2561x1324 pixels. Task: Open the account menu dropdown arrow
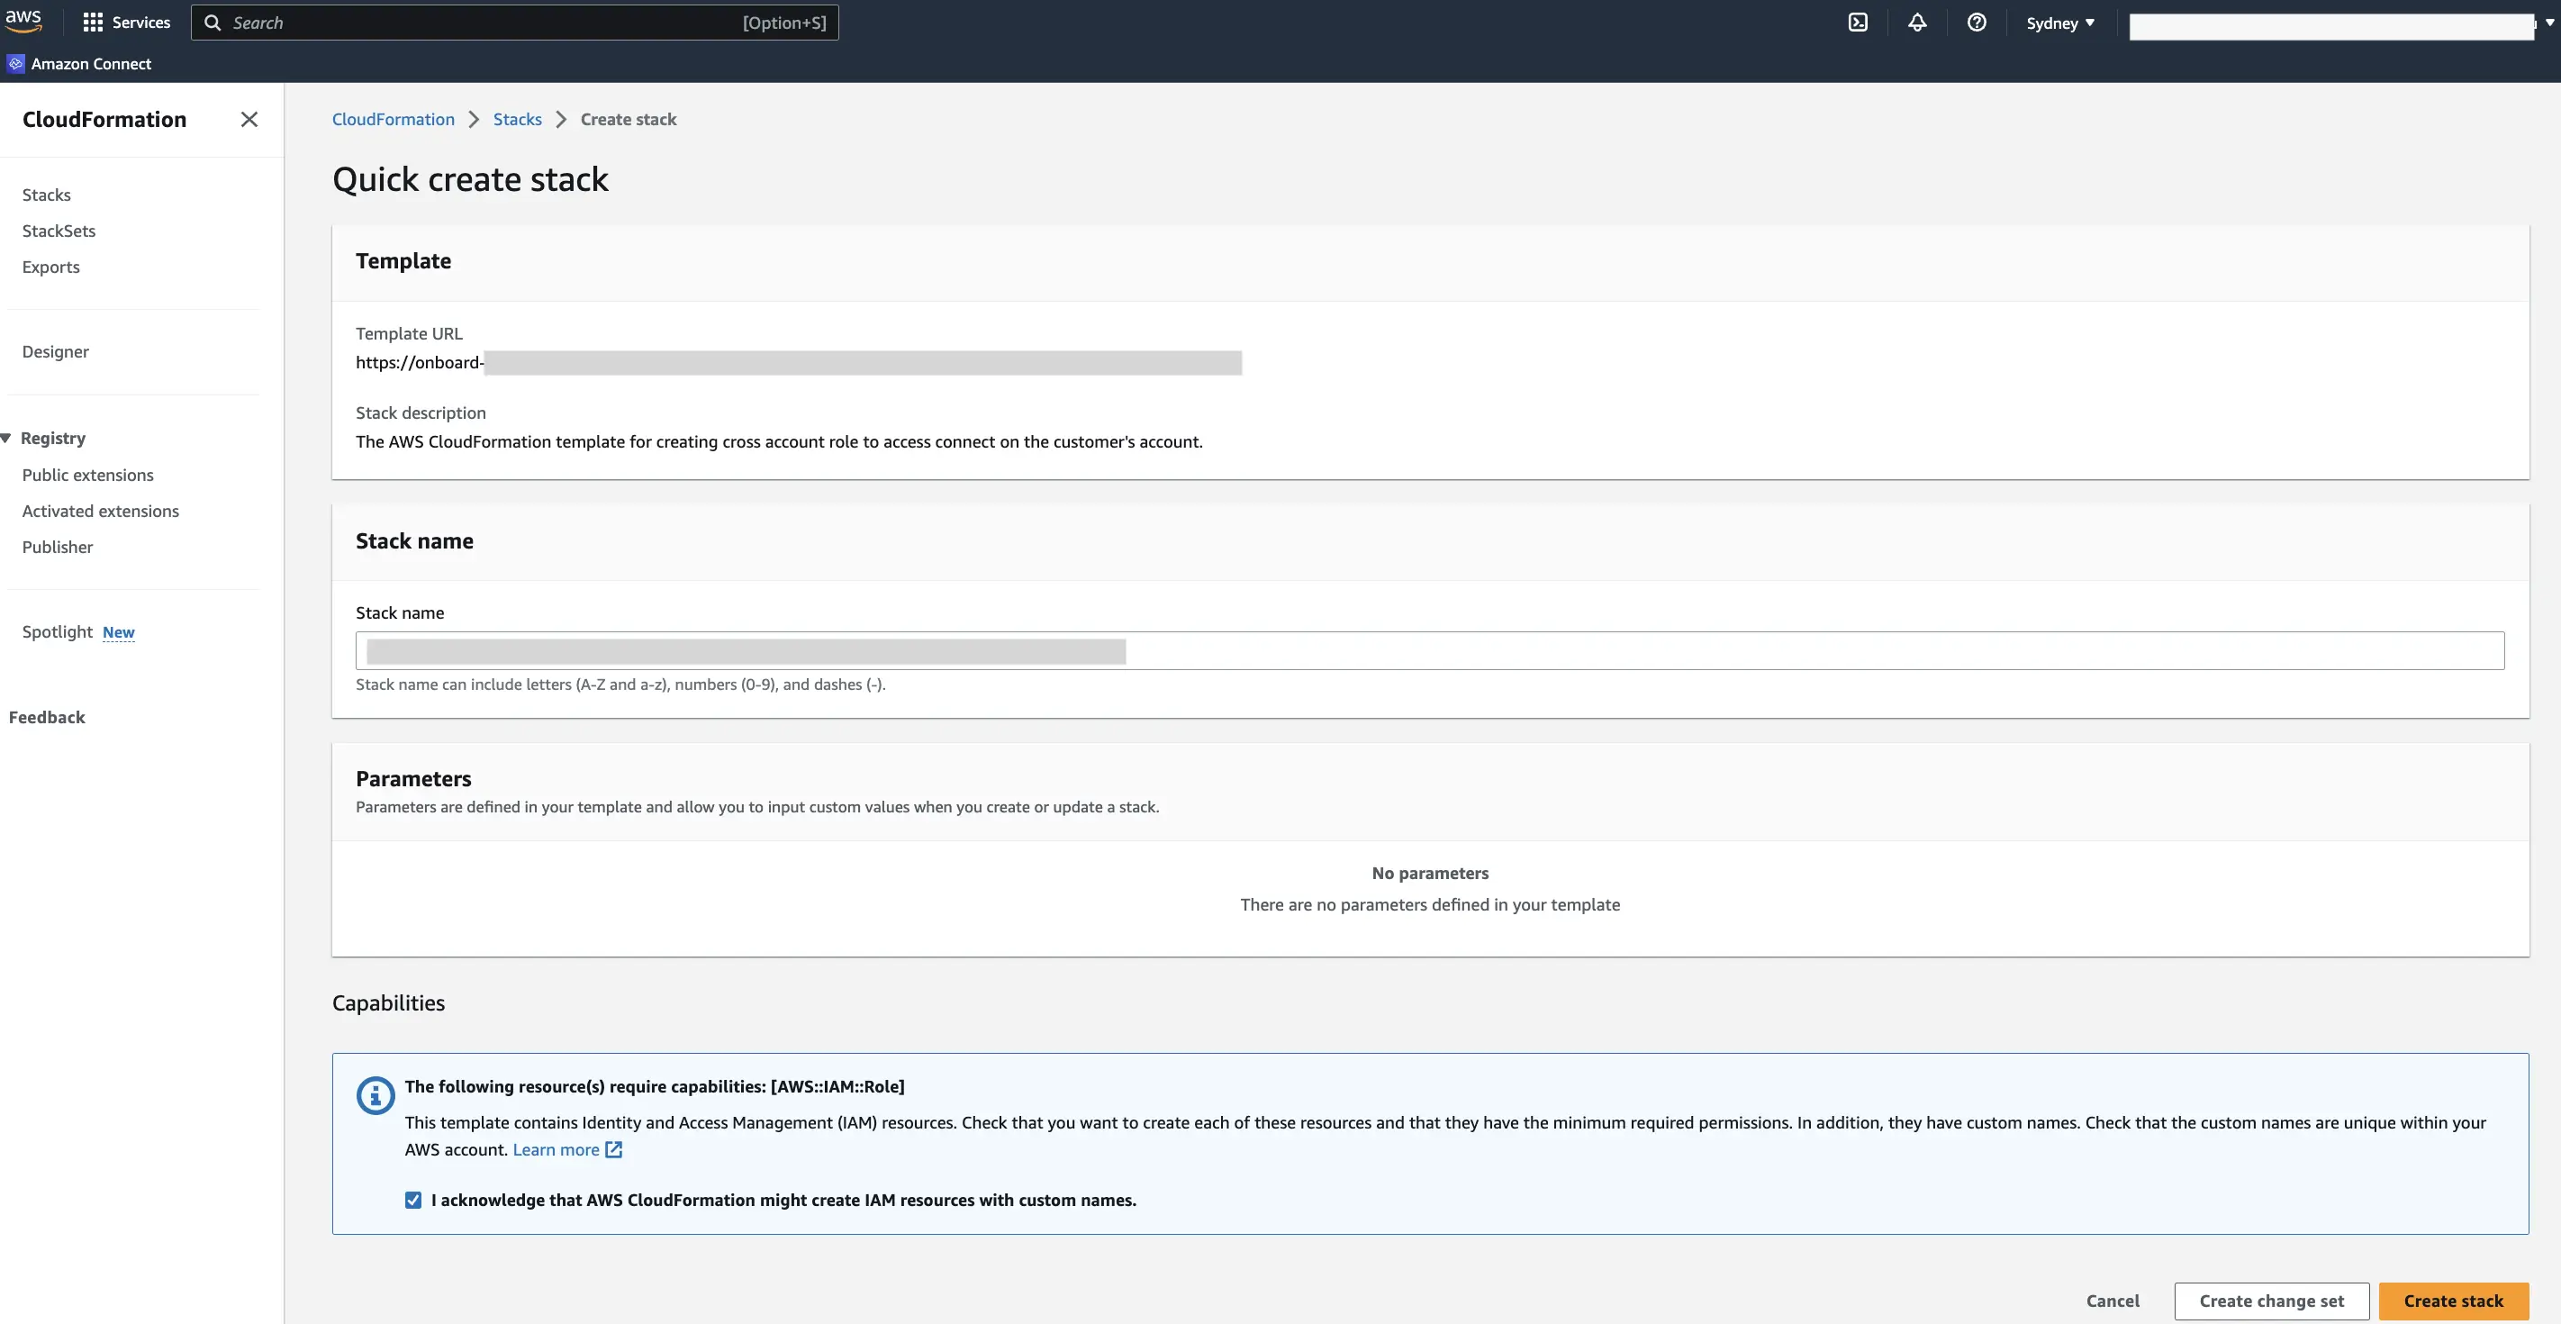click(x=2549, y=22)
